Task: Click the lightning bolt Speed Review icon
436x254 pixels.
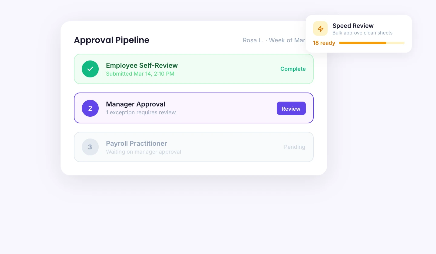Action: pyautogui.click(x=320, y=28)
